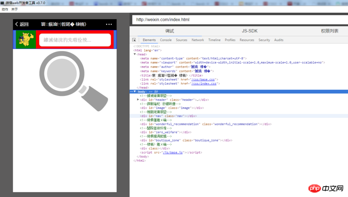
Task: Expand the div id="header" node
Action: click(x=138, y=100)
